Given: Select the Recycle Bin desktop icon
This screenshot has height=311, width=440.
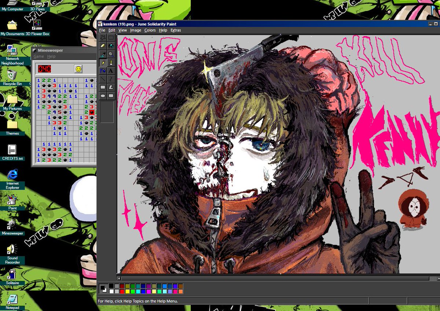Looking at the screenshot, I should click(x=12, y=77).
